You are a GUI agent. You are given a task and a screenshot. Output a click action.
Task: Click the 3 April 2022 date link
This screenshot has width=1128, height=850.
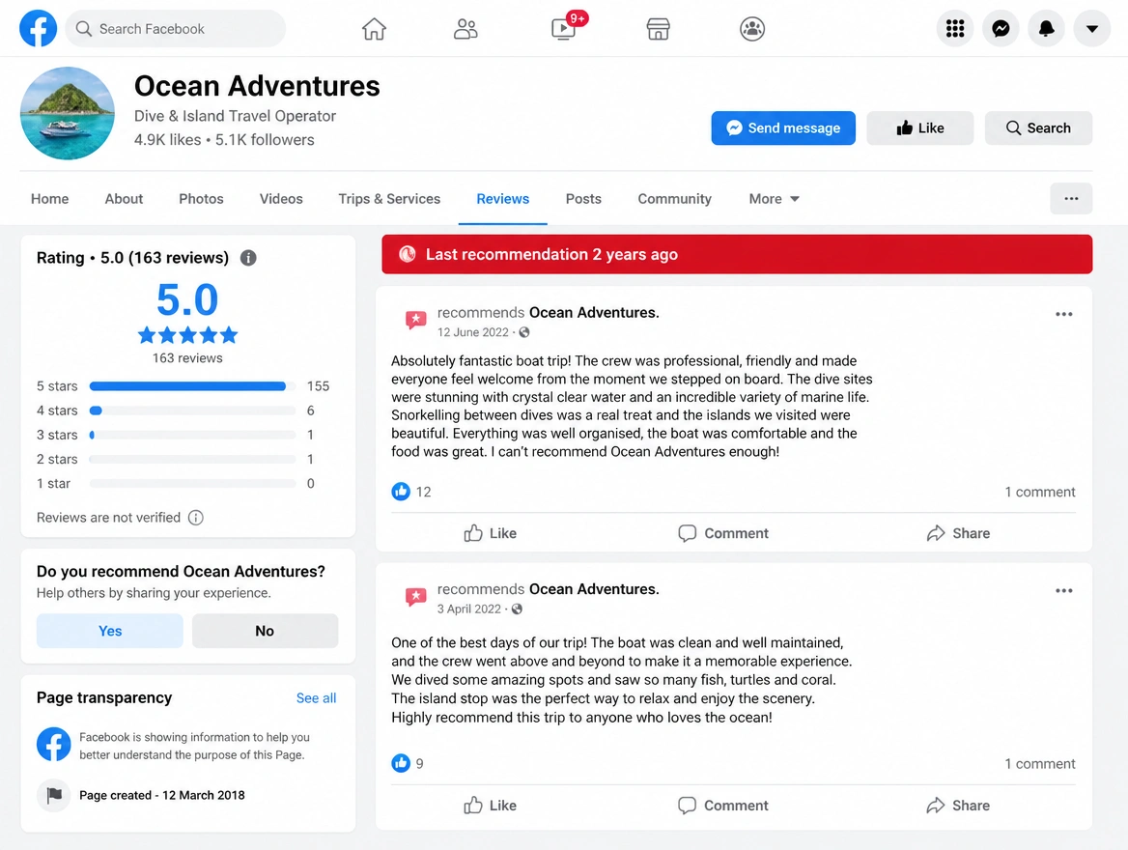469,609
